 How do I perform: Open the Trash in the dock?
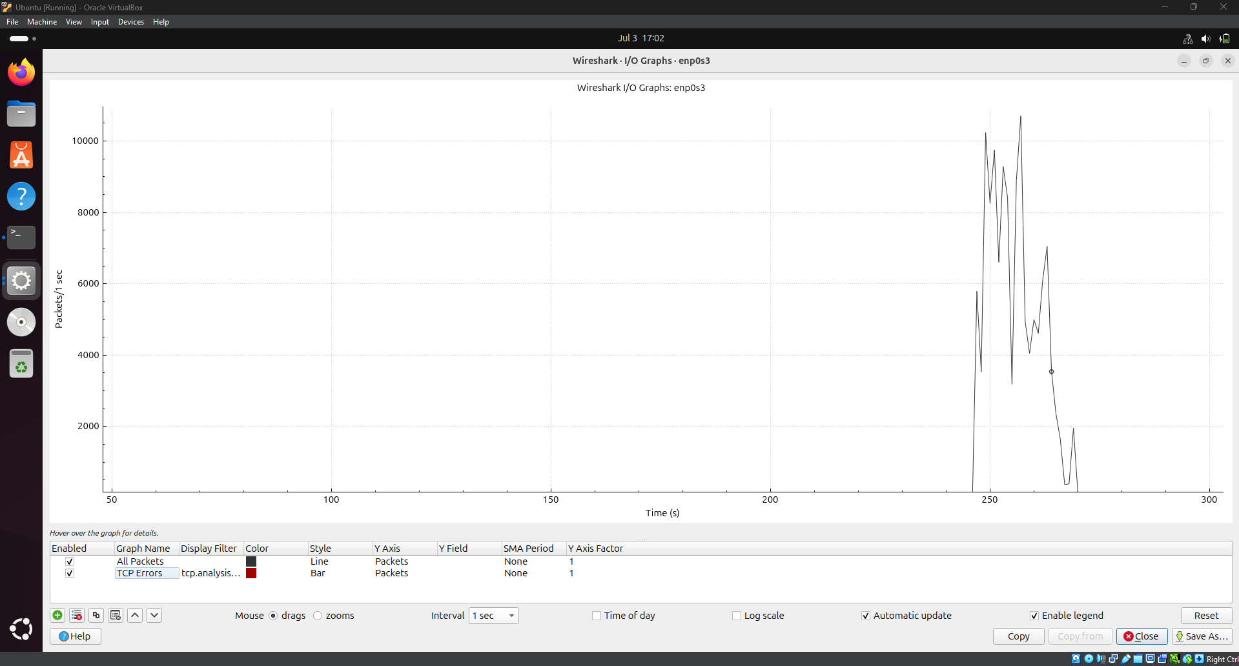21,363
